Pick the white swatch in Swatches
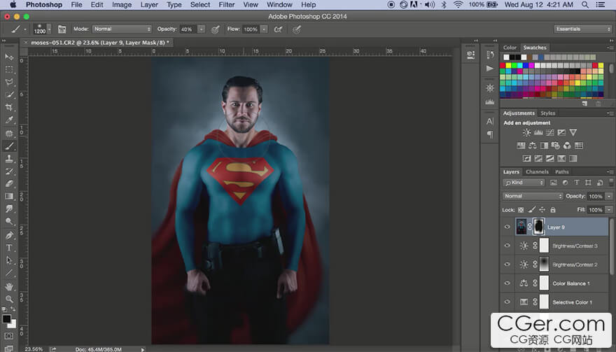The height and width of the screenshot is (352, 616). coord(506,57)
